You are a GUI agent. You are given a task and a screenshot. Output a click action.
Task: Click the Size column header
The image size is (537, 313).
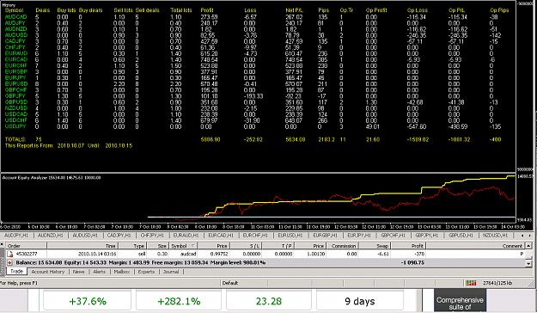coord(158,246)
